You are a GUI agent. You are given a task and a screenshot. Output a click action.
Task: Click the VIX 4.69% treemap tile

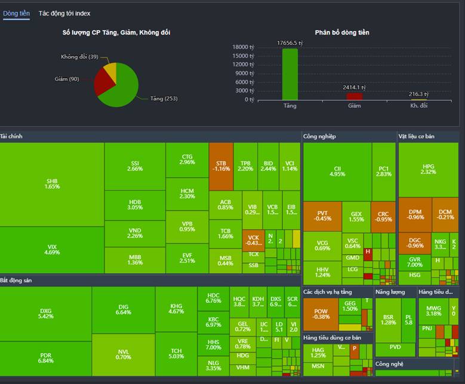52,250
